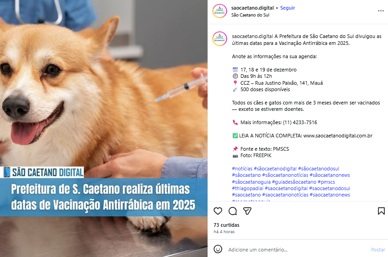View the 73 curtidas likes list
This screenshot has height=257, width=388.
(x=226, y=225)
